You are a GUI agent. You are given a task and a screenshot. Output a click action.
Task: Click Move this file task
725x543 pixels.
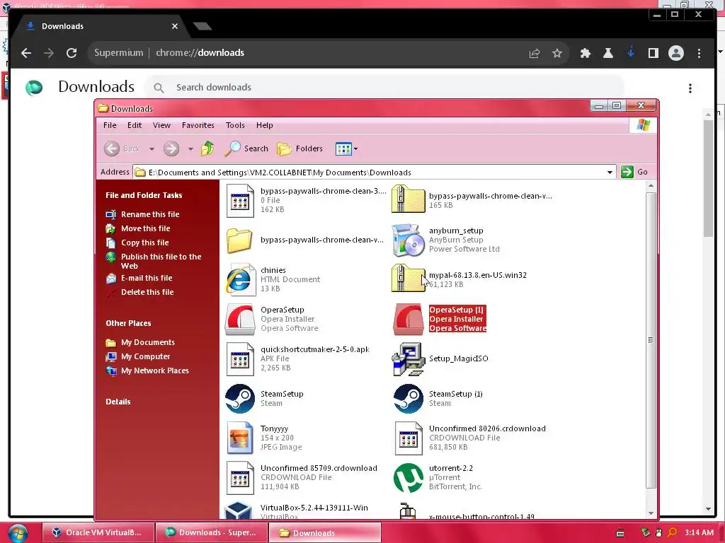[146, 228]
